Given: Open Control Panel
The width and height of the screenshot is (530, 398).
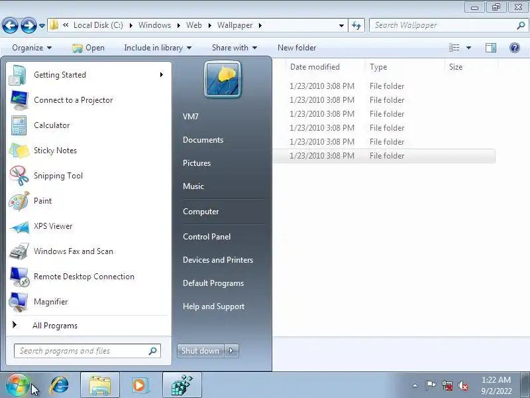Looking at the screenshot, I should pos(207,237).
